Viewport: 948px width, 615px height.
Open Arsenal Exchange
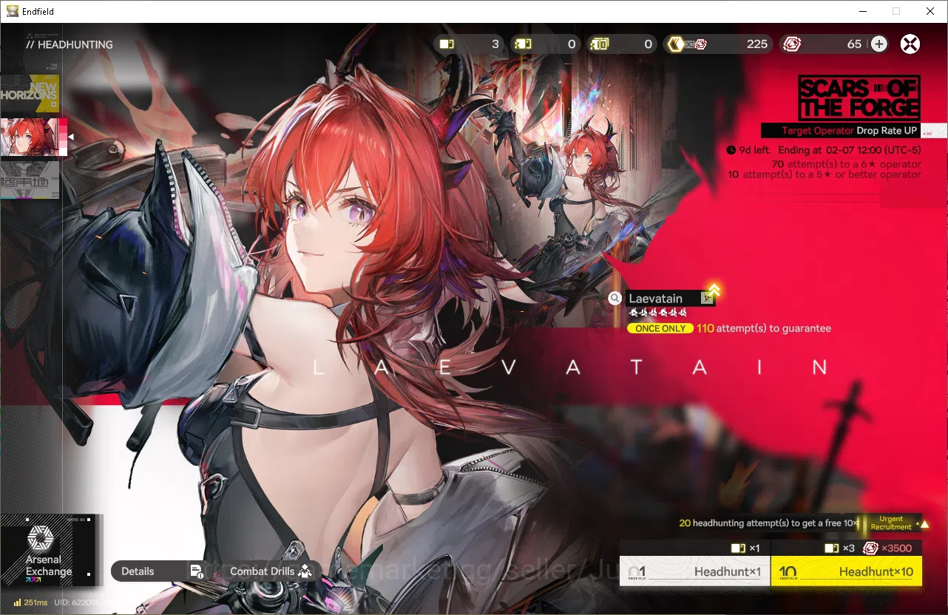[x=49, y=551]
